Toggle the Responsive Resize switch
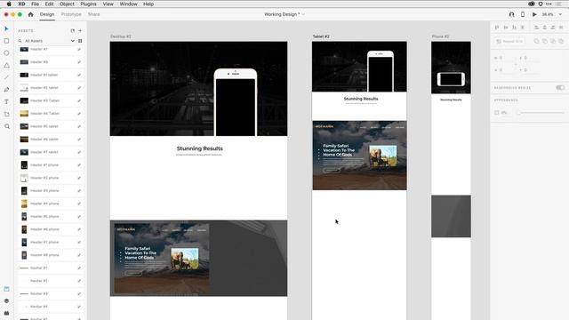The width and height of the screenshot is (569, 320). coord(560,88)
